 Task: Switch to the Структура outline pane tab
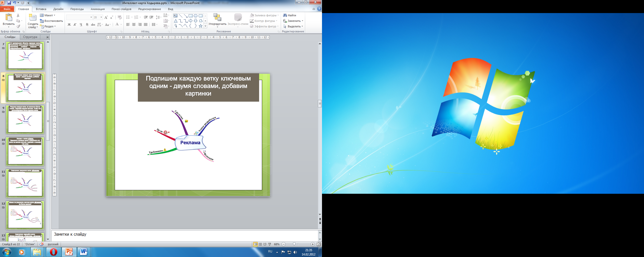point(30,37)
